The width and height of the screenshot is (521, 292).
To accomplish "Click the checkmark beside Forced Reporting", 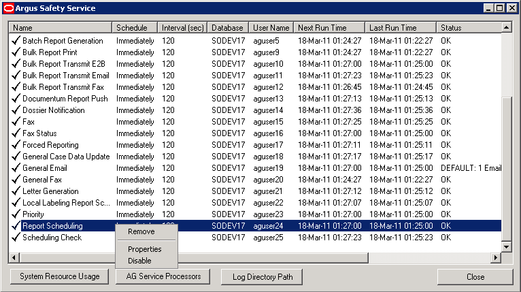I will tap(16, 145).
